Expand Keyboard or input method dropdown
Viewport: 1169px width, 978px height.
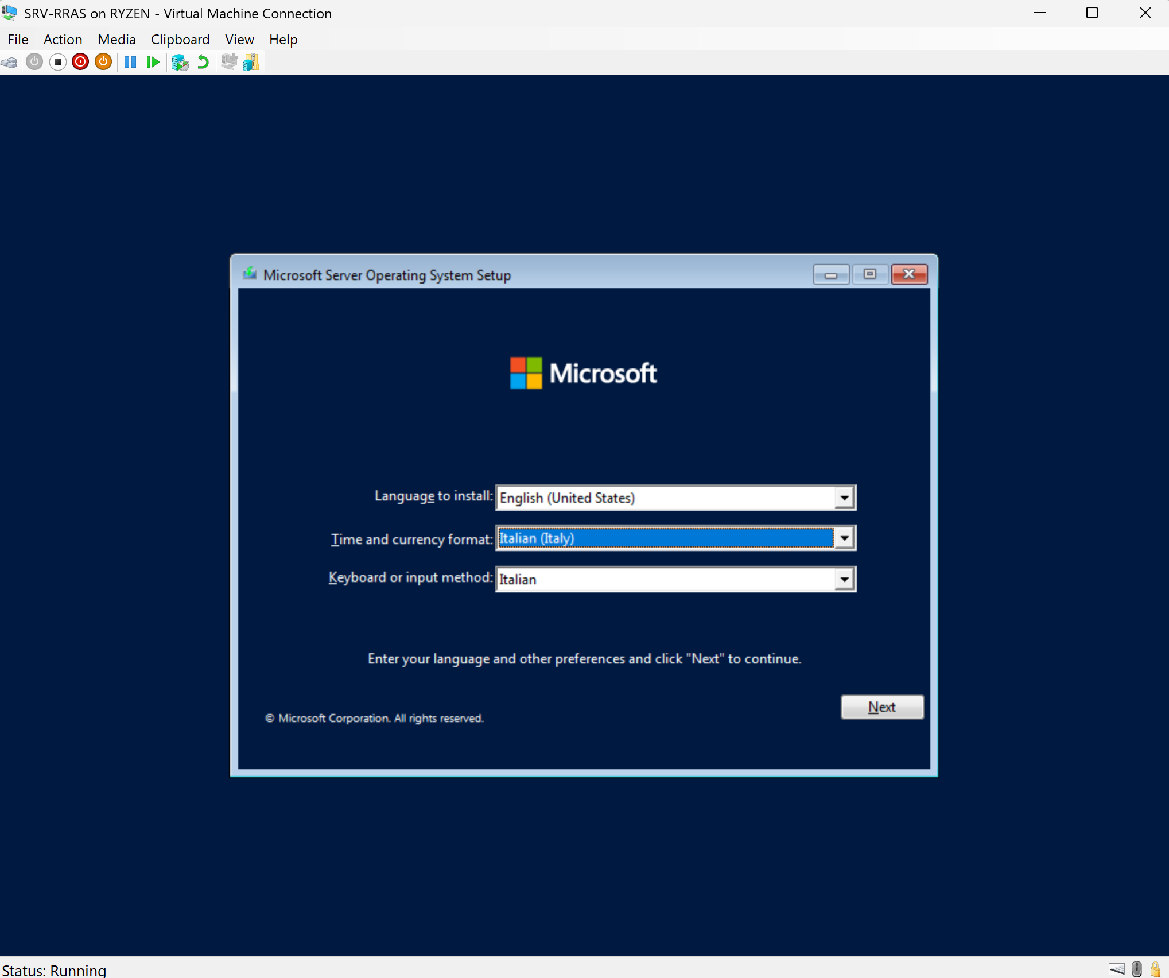tap(844, 579)
